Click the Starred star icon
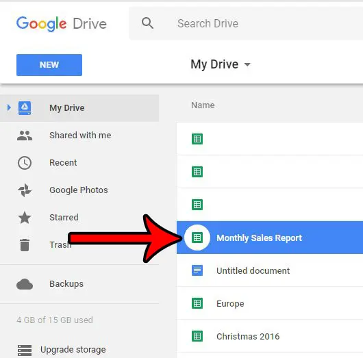This screenshot has width=363, height=358. point(25,218)
